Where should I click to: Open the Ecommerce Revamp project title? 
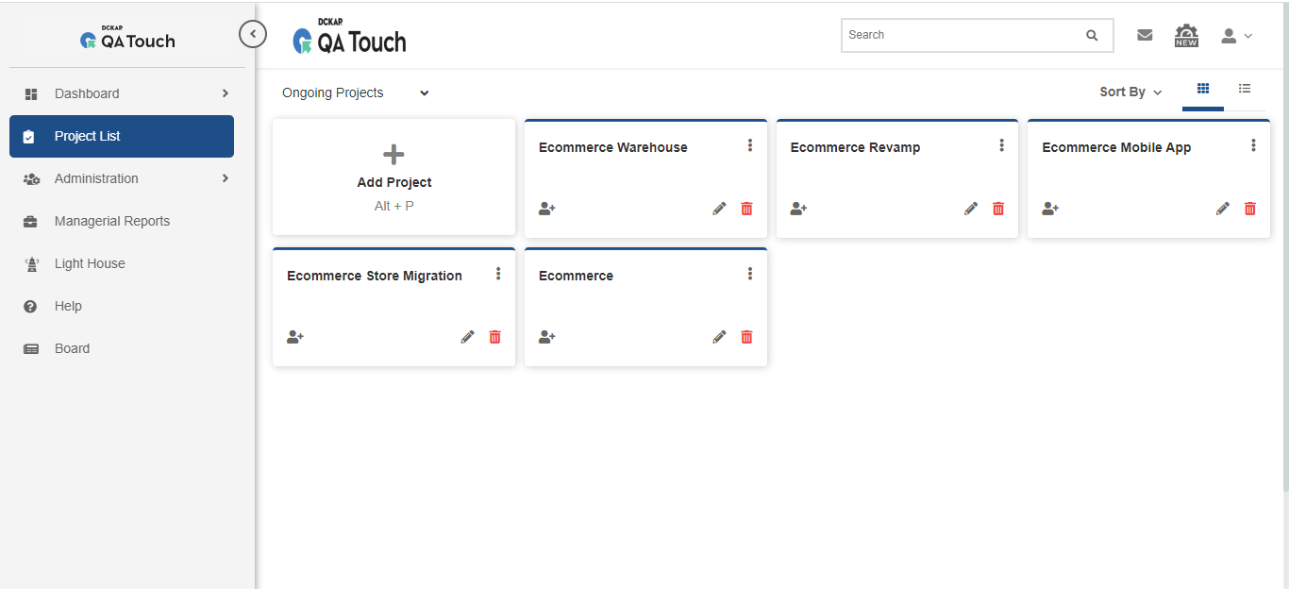[855, 147]
